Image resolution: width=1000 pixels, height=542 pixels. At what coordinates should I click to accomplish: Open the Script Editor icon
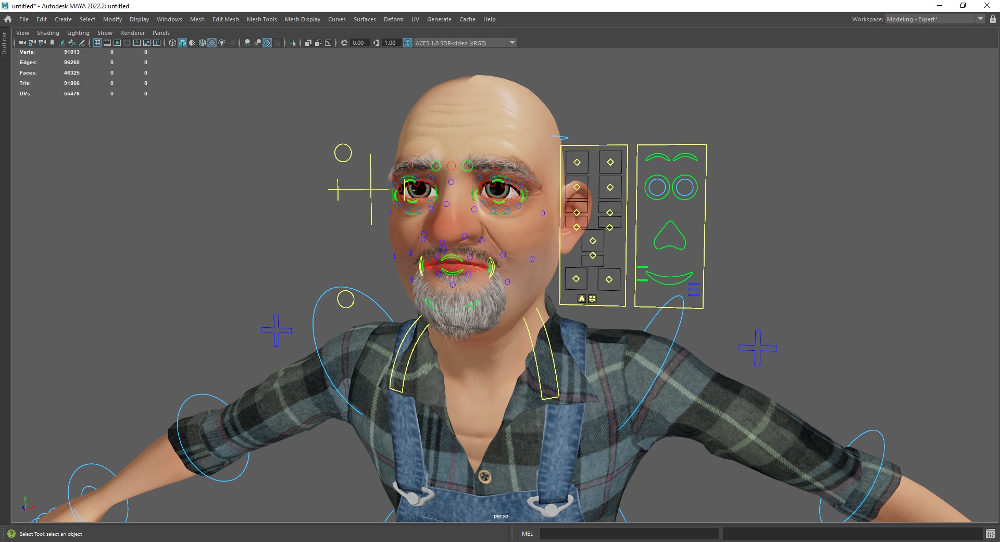990,534
